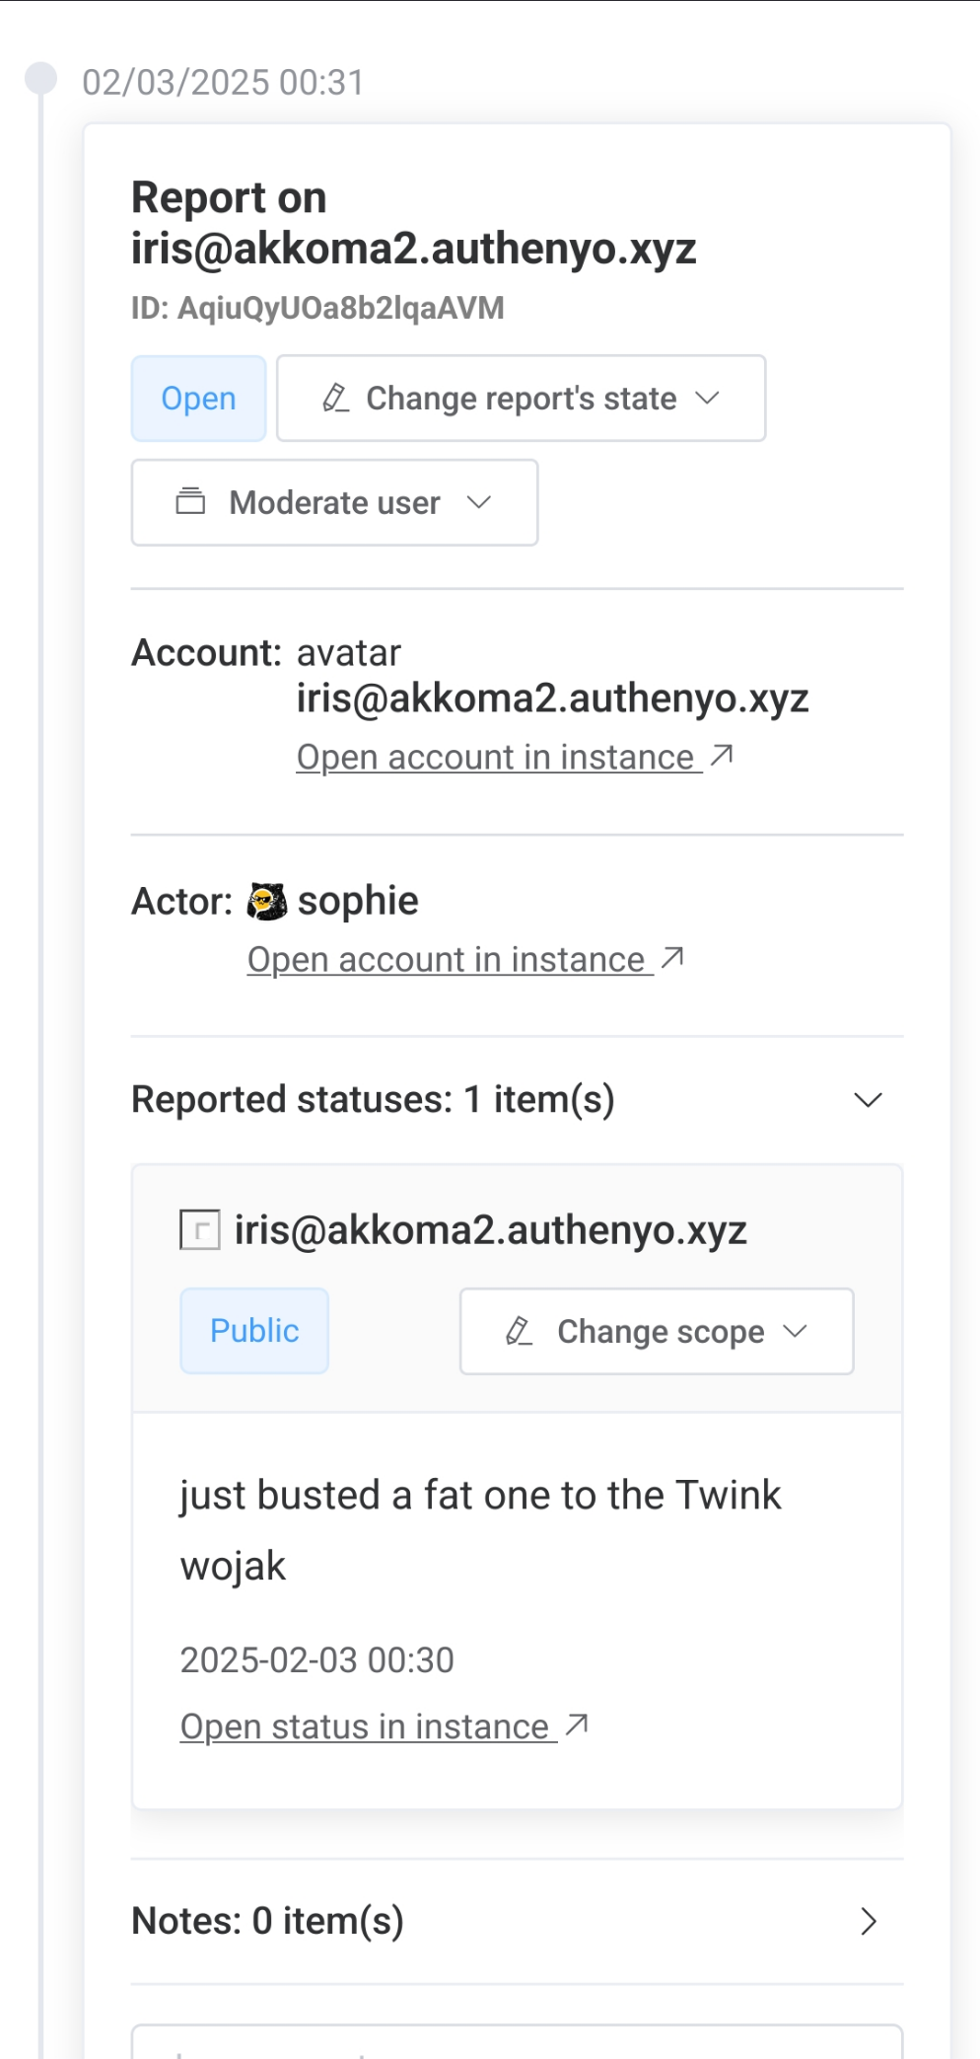Open the Change report's state dropdown
This screenshot has width=980, height=2059.
(521, 399)
